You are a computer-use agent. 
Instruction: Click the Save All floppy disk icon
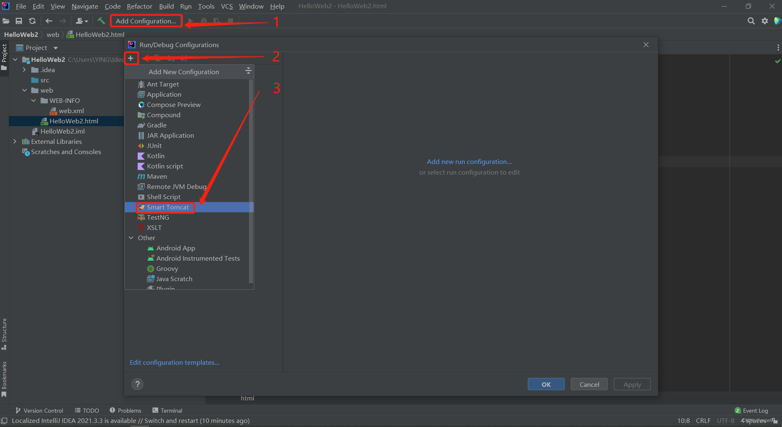(x=19, y=21)
